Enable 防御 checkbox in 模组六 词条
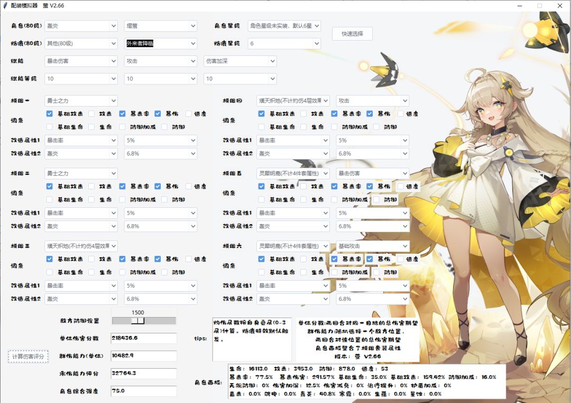Image resolution: width=571 pixels, height=403 pixels. (376, 272)
